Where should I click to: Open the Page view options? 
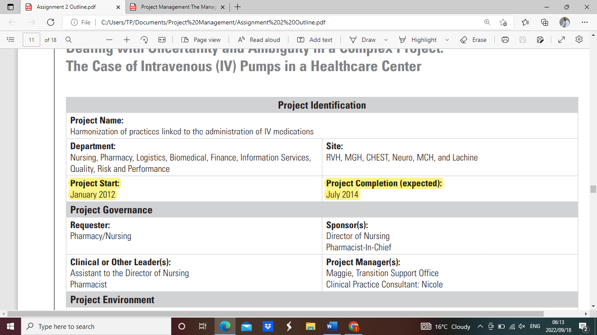(x=200, y=40)
